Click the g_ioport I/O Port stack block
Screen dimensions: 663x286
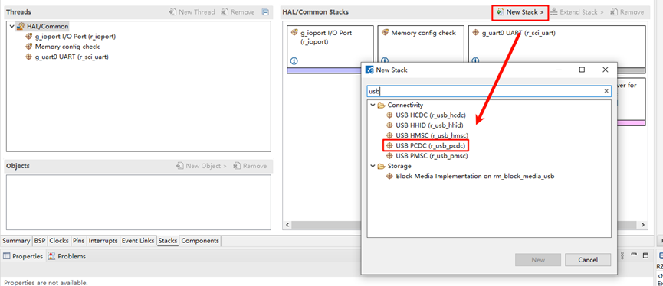click(330, 49)
